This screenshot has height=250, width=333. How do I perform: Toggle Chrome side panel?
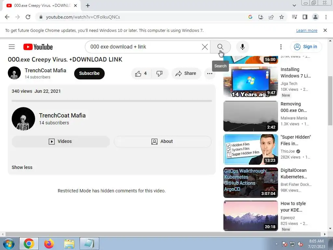(x=305, y=17)
